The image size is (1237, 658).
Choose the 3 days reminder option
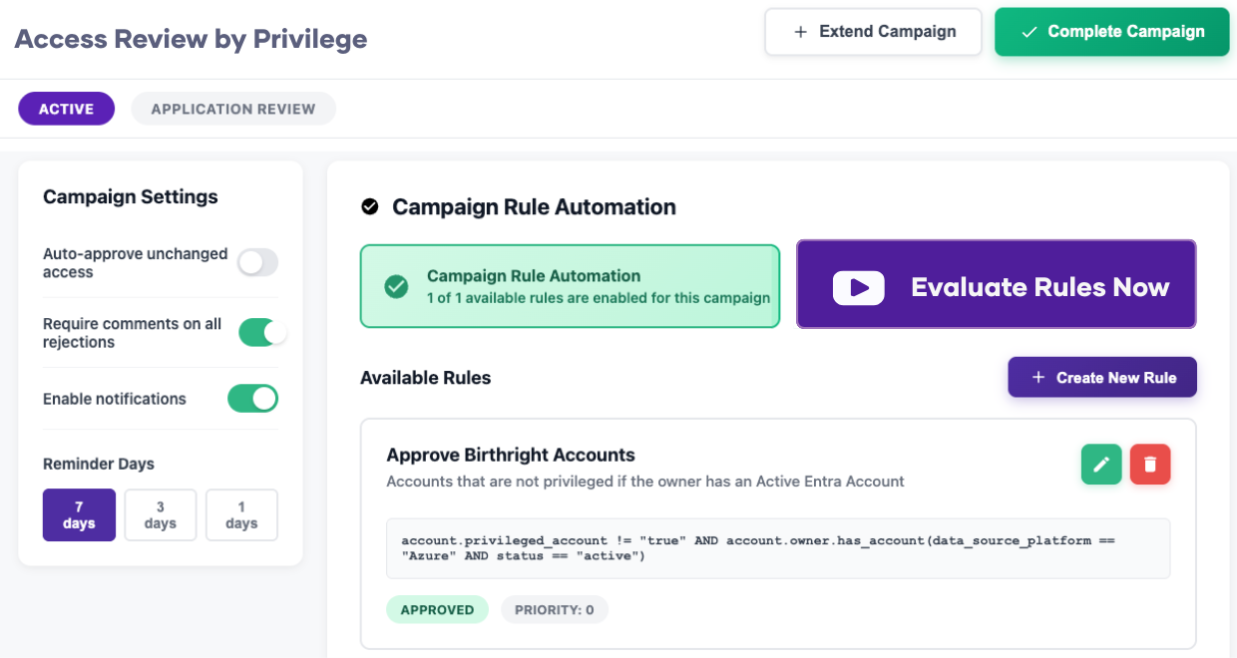click(160, 514)
